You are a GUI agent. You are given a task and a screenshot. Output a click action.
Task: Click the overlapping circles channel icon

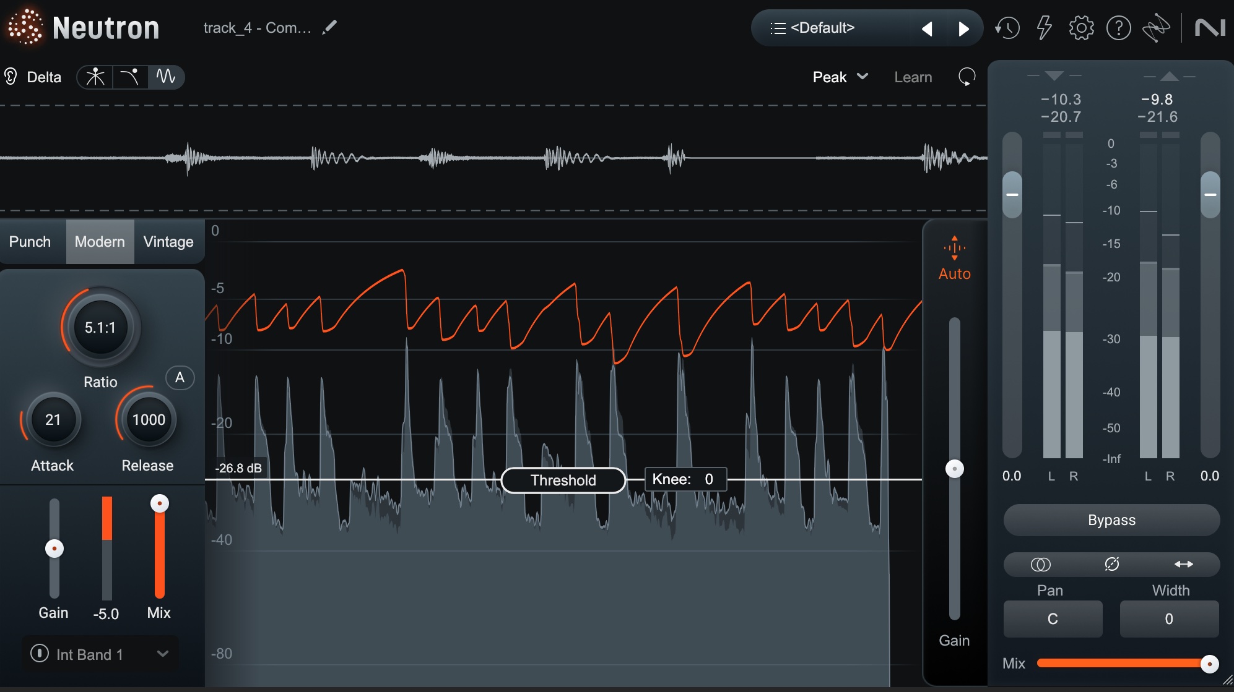(x=1040, y=564)
